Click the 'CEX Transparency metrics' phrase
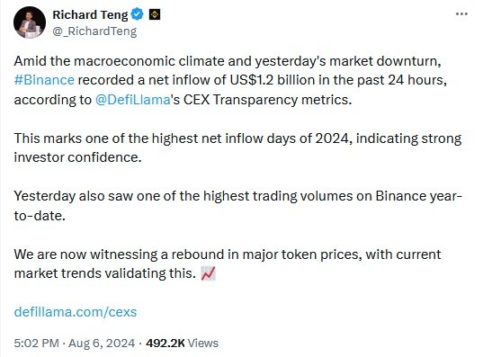This screenshot has width=483, height=357. click(x=267, y=100)
